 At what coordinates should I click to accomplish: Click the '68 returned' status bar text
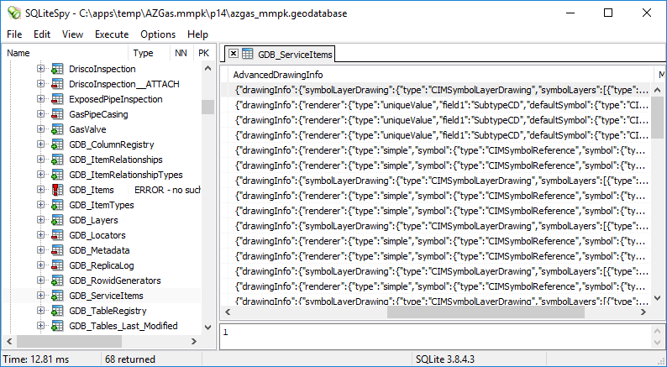[x=130, y=359]
